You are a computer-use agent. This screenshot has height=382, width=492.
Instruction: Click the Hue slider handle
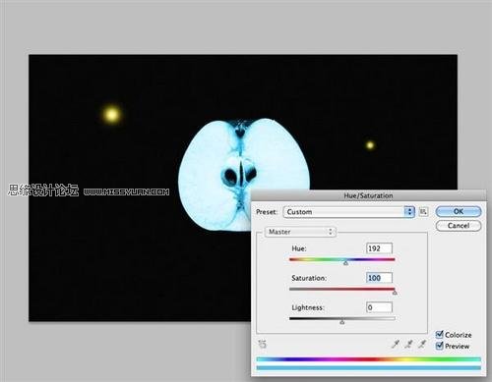[345, 263]
